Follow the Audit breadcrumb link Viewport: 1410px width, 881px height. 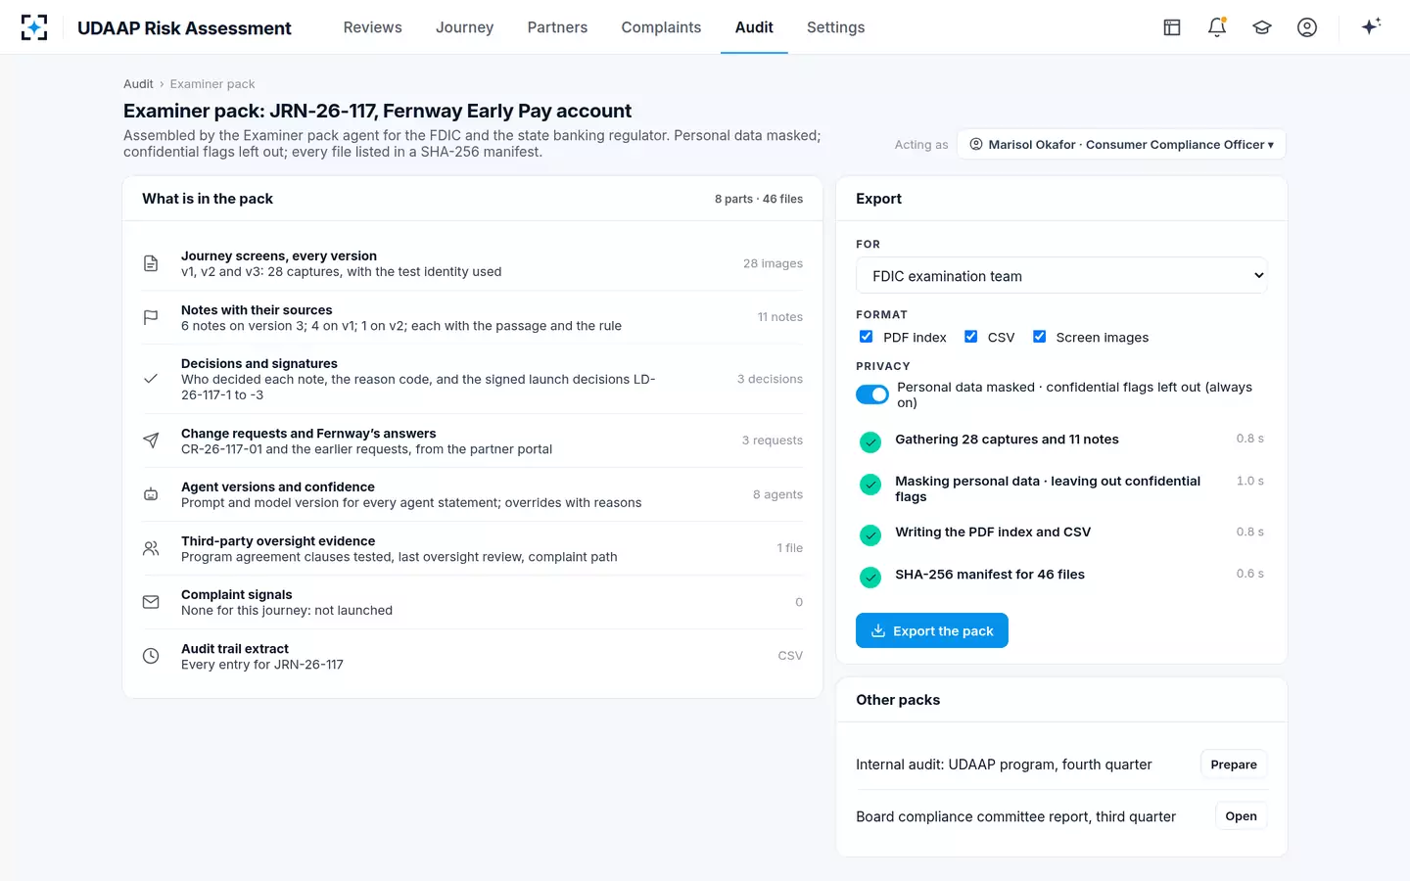[138, 84]
